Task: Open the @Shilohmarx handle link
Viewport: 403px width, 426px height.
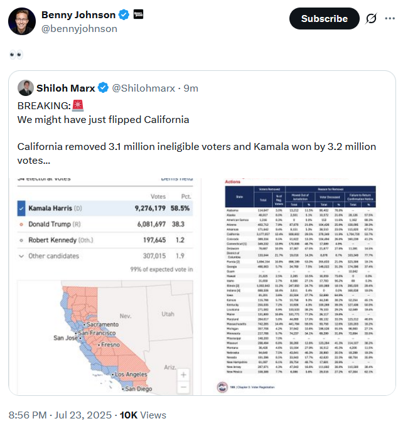Action: (x=144, y=88)
